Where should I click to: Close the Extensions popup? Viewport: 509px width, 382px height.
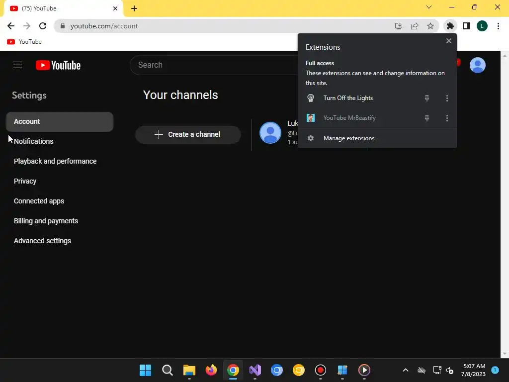[x=449, y=41]
